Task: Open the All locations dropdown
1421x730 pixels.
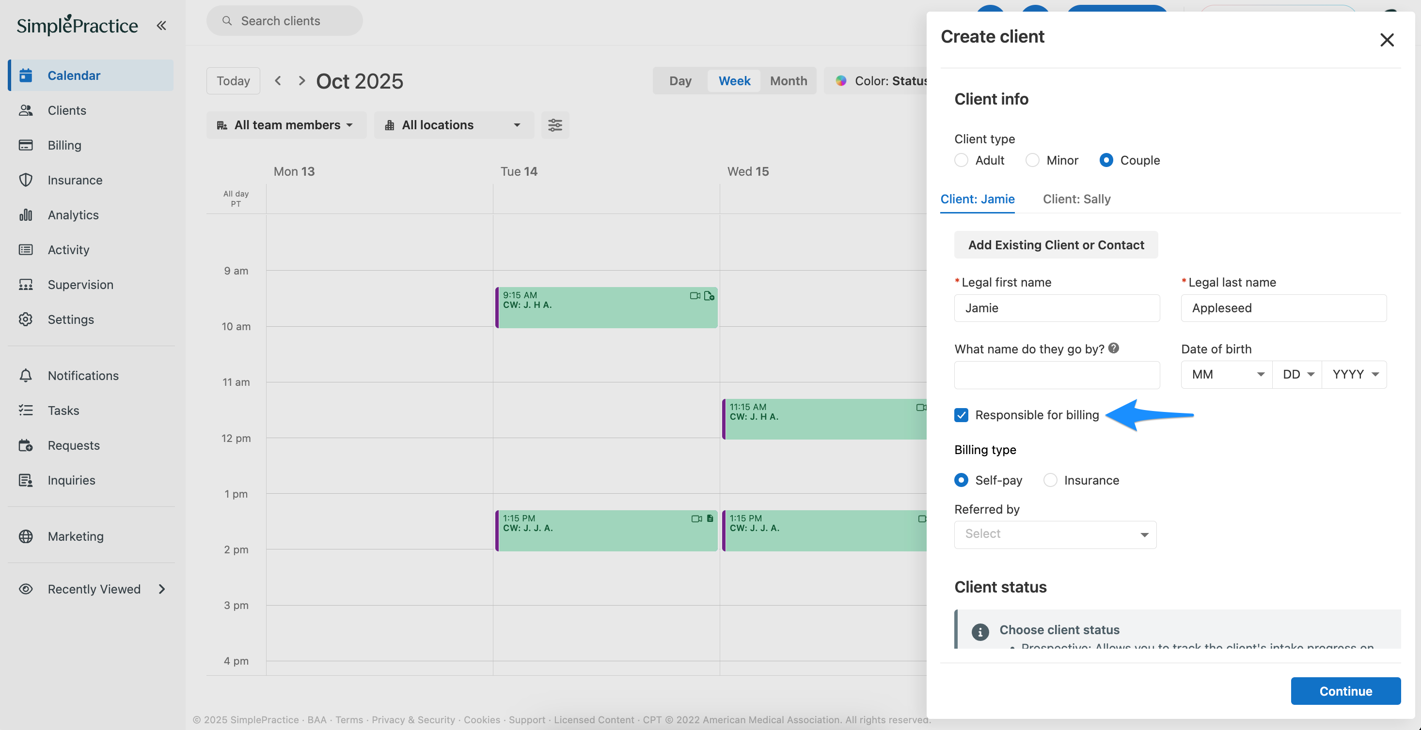Action: pyautogui.click(x=454, y=125)
